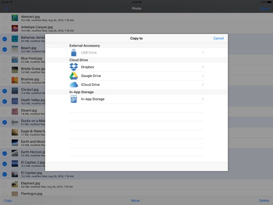Uncheck the El Capitan 2.jpg selection circle
The image size is (273, 205).
point(5,164)
